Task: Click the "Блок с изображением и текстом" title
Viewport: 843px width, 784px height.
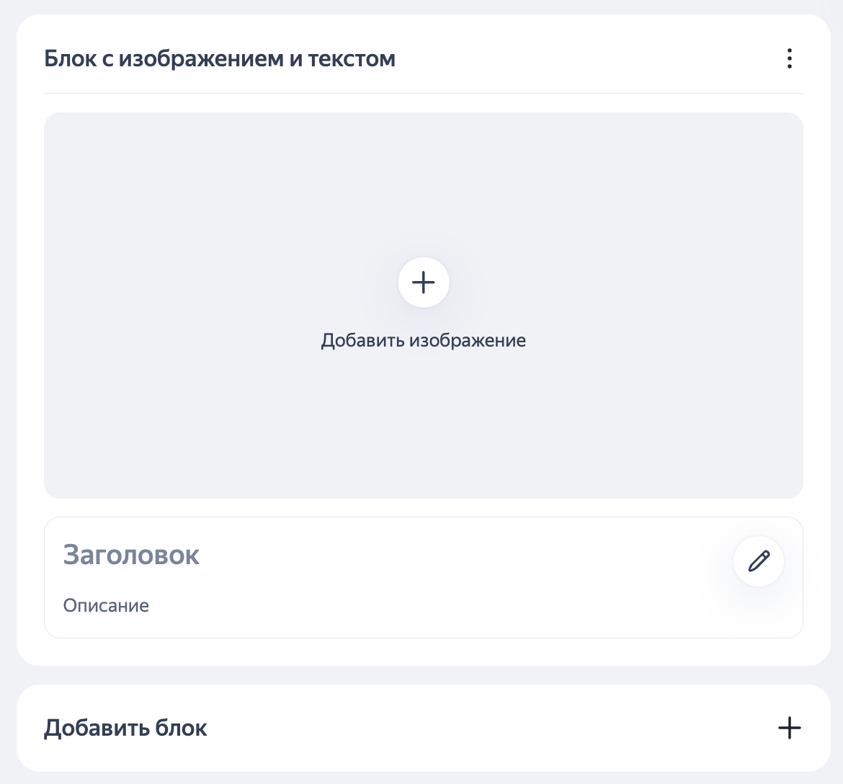Action: tap(220, 58)
